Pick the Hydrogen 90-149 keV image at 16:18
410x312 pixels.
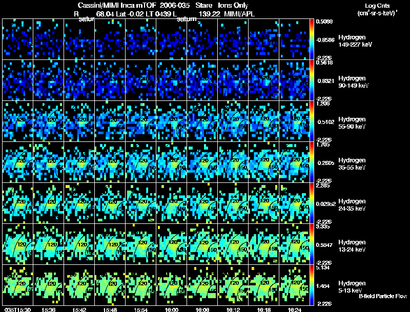[263, 80]
